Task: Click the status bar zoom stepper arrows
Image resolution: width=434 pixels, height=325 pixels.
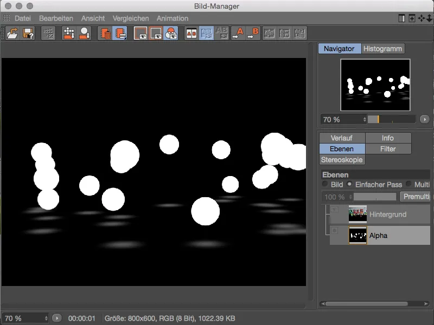Action: (46, 318)
